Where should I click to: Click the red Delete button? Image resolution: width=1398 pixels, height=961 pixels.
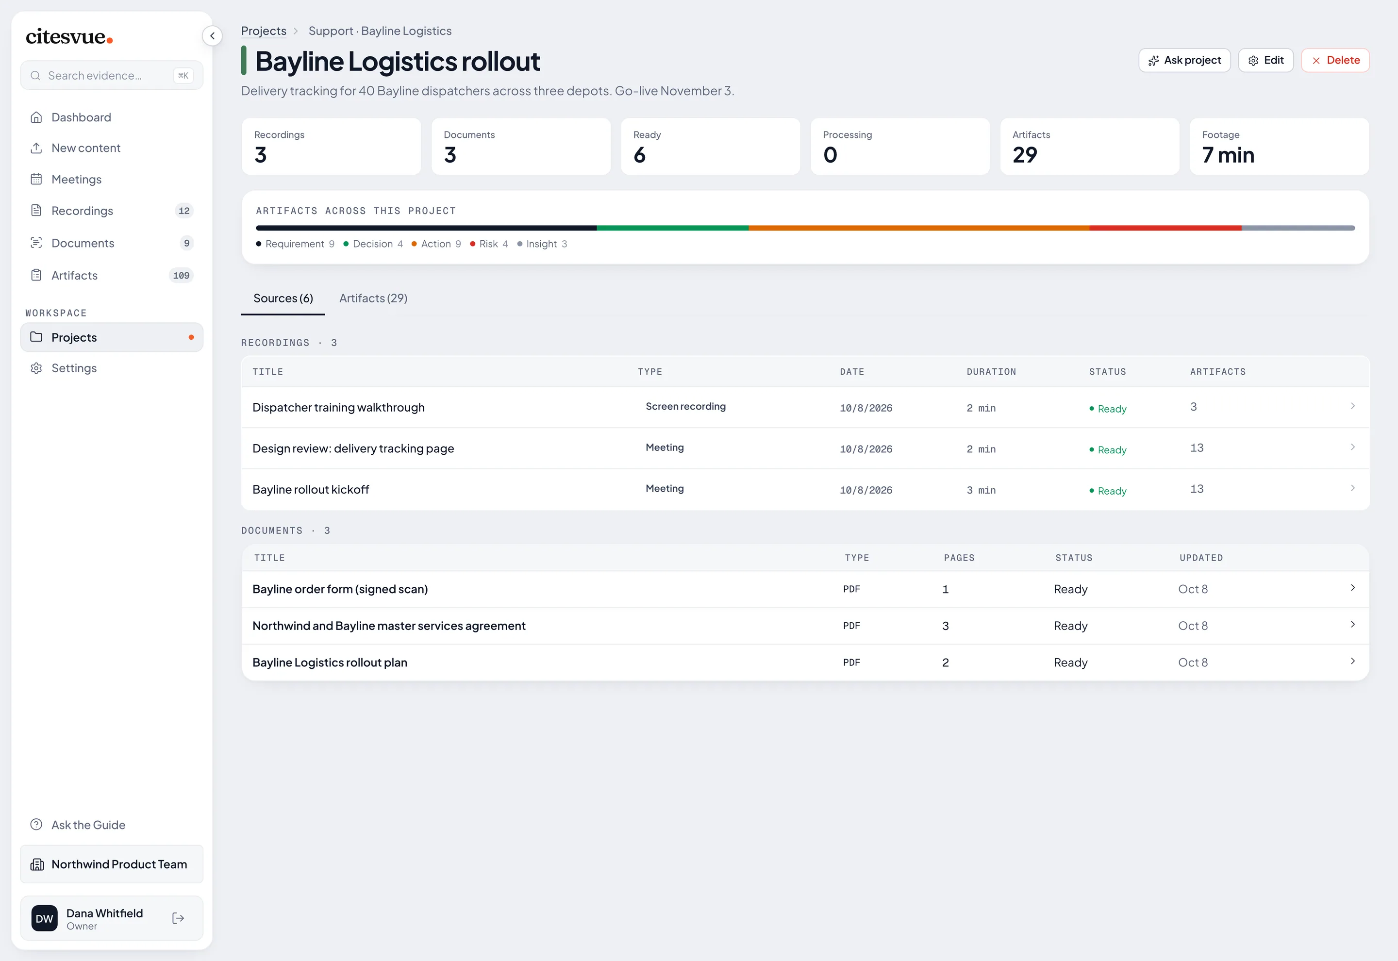pos(1335,60)
